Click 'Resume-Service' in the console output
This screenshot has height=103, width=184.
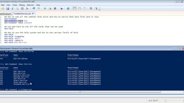pyautogui.click(x=21, y=77)
